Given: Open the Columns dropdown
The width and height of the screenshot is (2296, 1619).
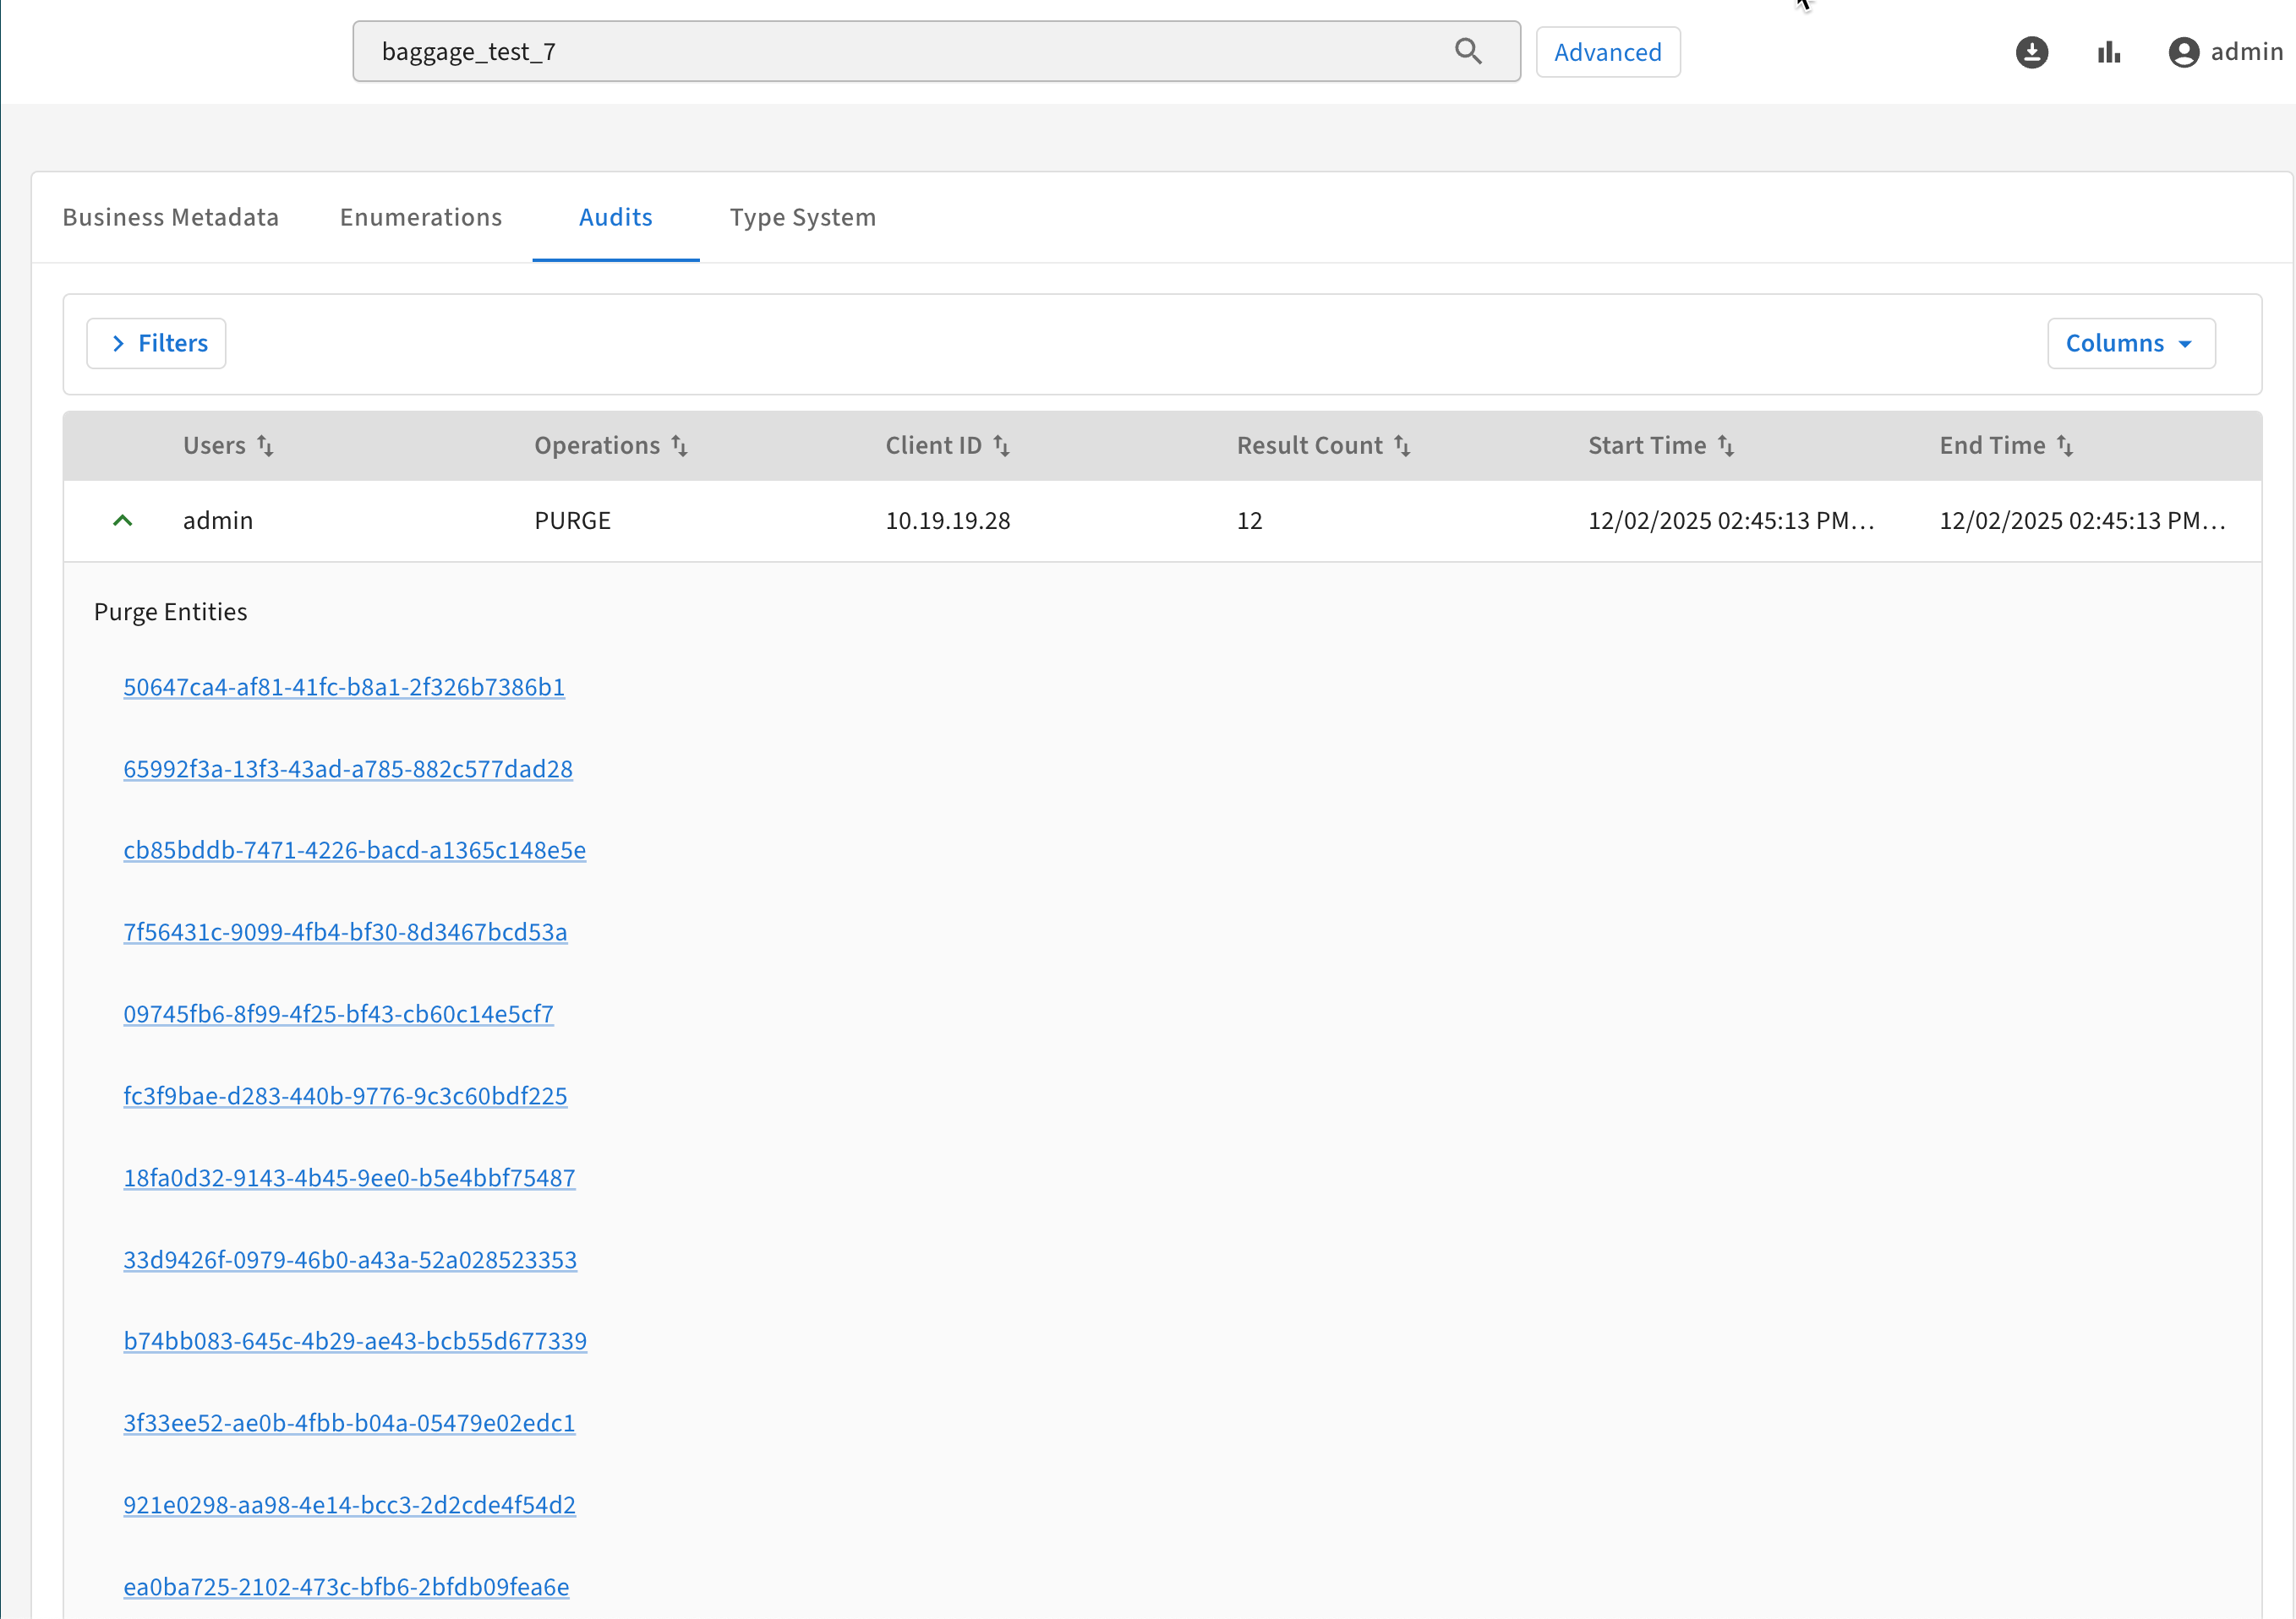Looking at the screenshot, I should 2130,344.
